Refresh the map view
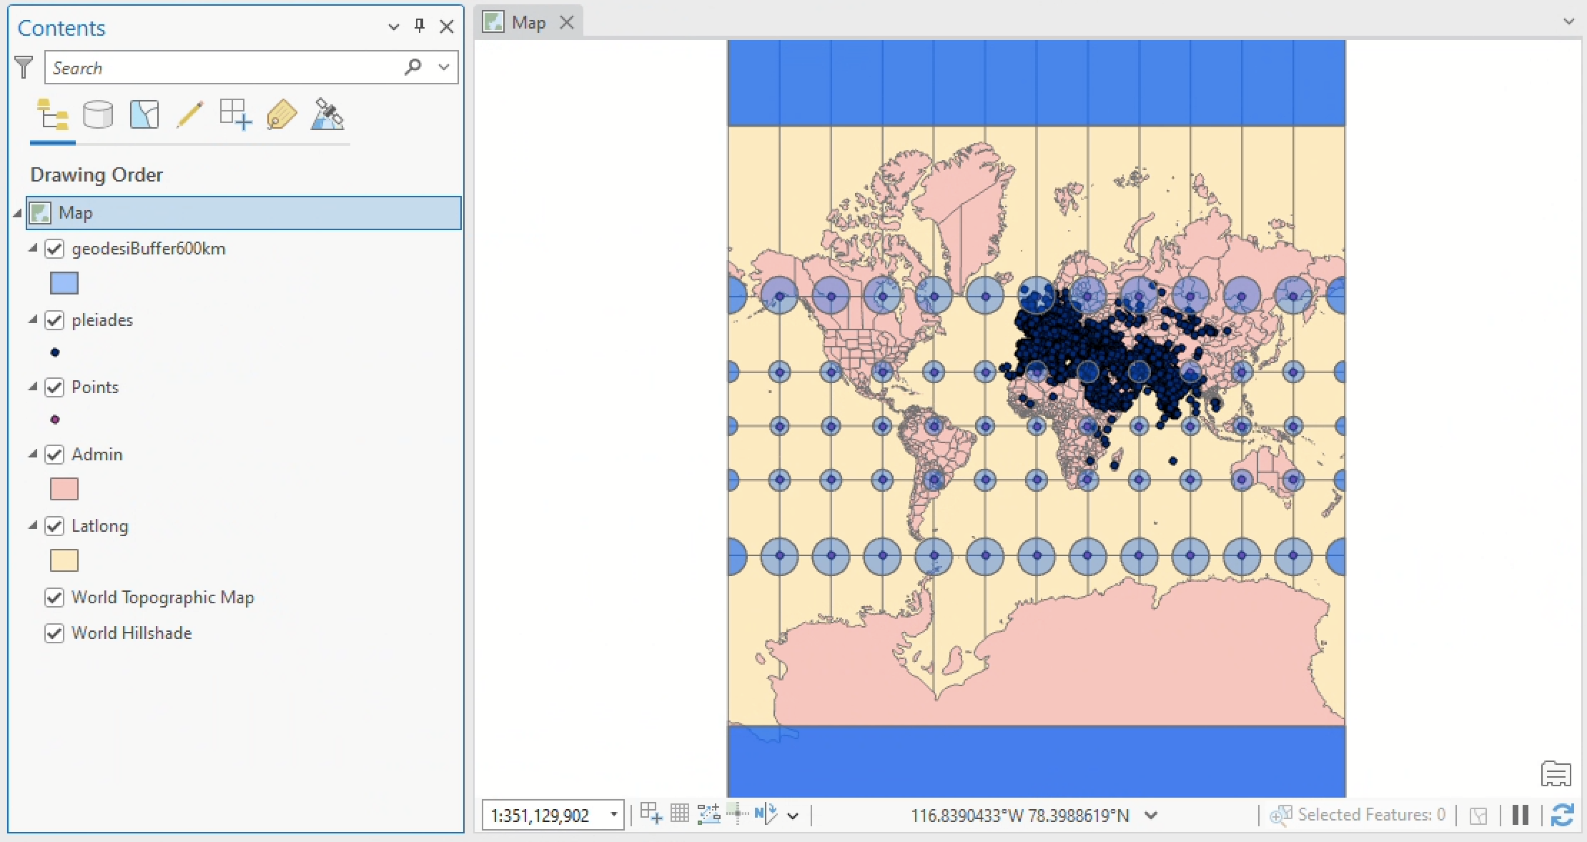The width and height of the screenshot is (1587, 842). point(1562,815)
